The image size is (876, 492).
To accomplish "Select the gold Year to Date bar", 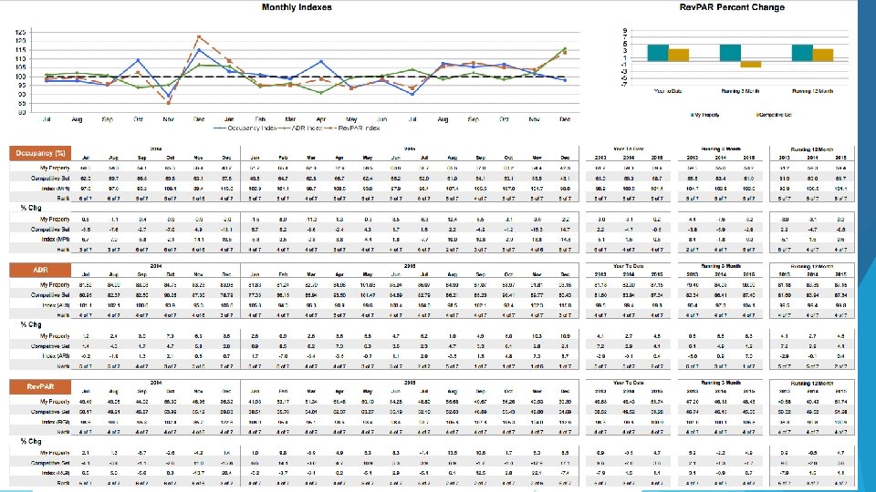I will click(x=678, y=55).
